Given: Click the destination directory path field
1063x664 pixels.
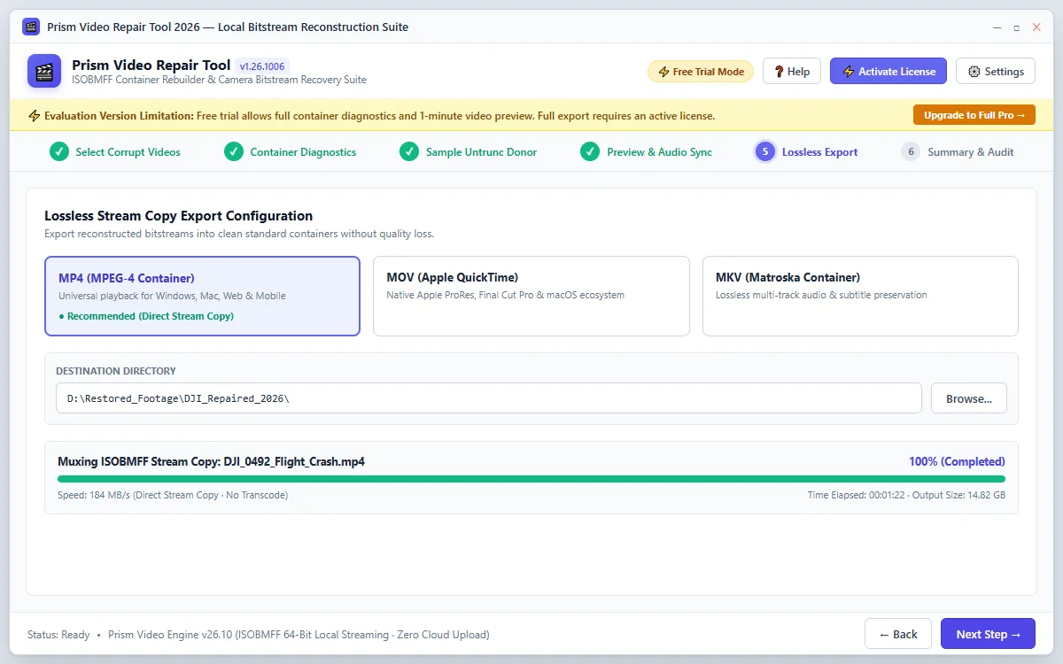Looking at the screenshot, I should [x=489, y=398].
